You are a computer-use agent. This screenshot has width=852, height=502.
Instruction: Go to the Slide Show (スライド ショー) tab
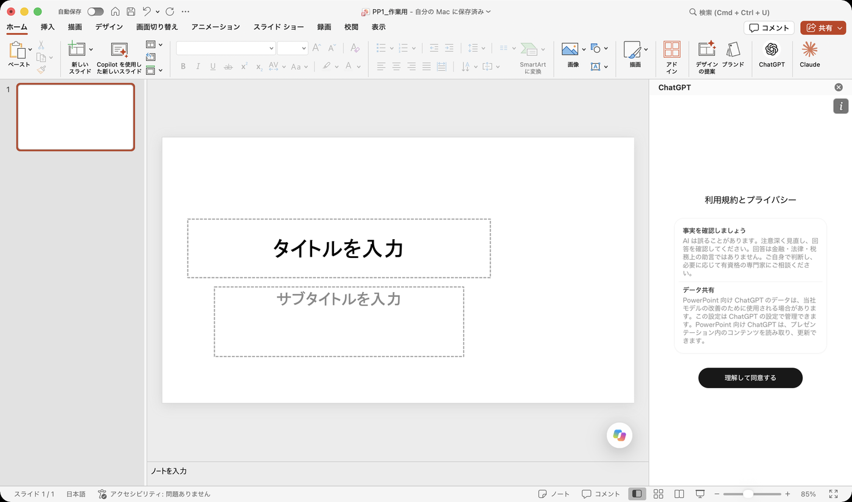pos(279,27)
